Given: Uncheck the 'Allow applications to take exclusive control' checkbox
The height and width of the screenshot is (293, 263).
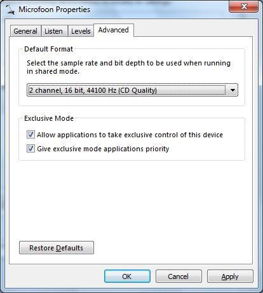Looking at the screenshot, I should pyautogui.click(x=30, y=135).
